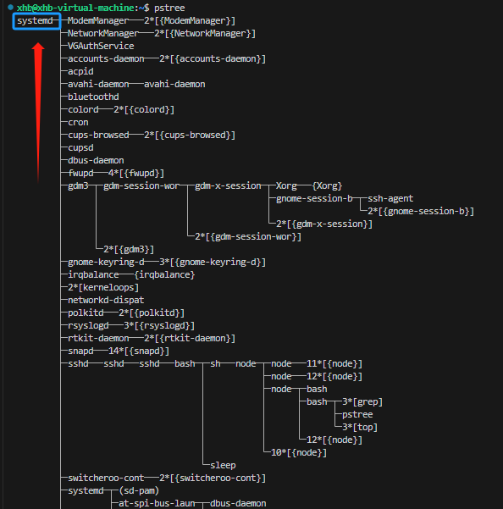Click the pstree leaf under bash
The height and width of the screenshot is (509, 503).
tap(357, 414)
